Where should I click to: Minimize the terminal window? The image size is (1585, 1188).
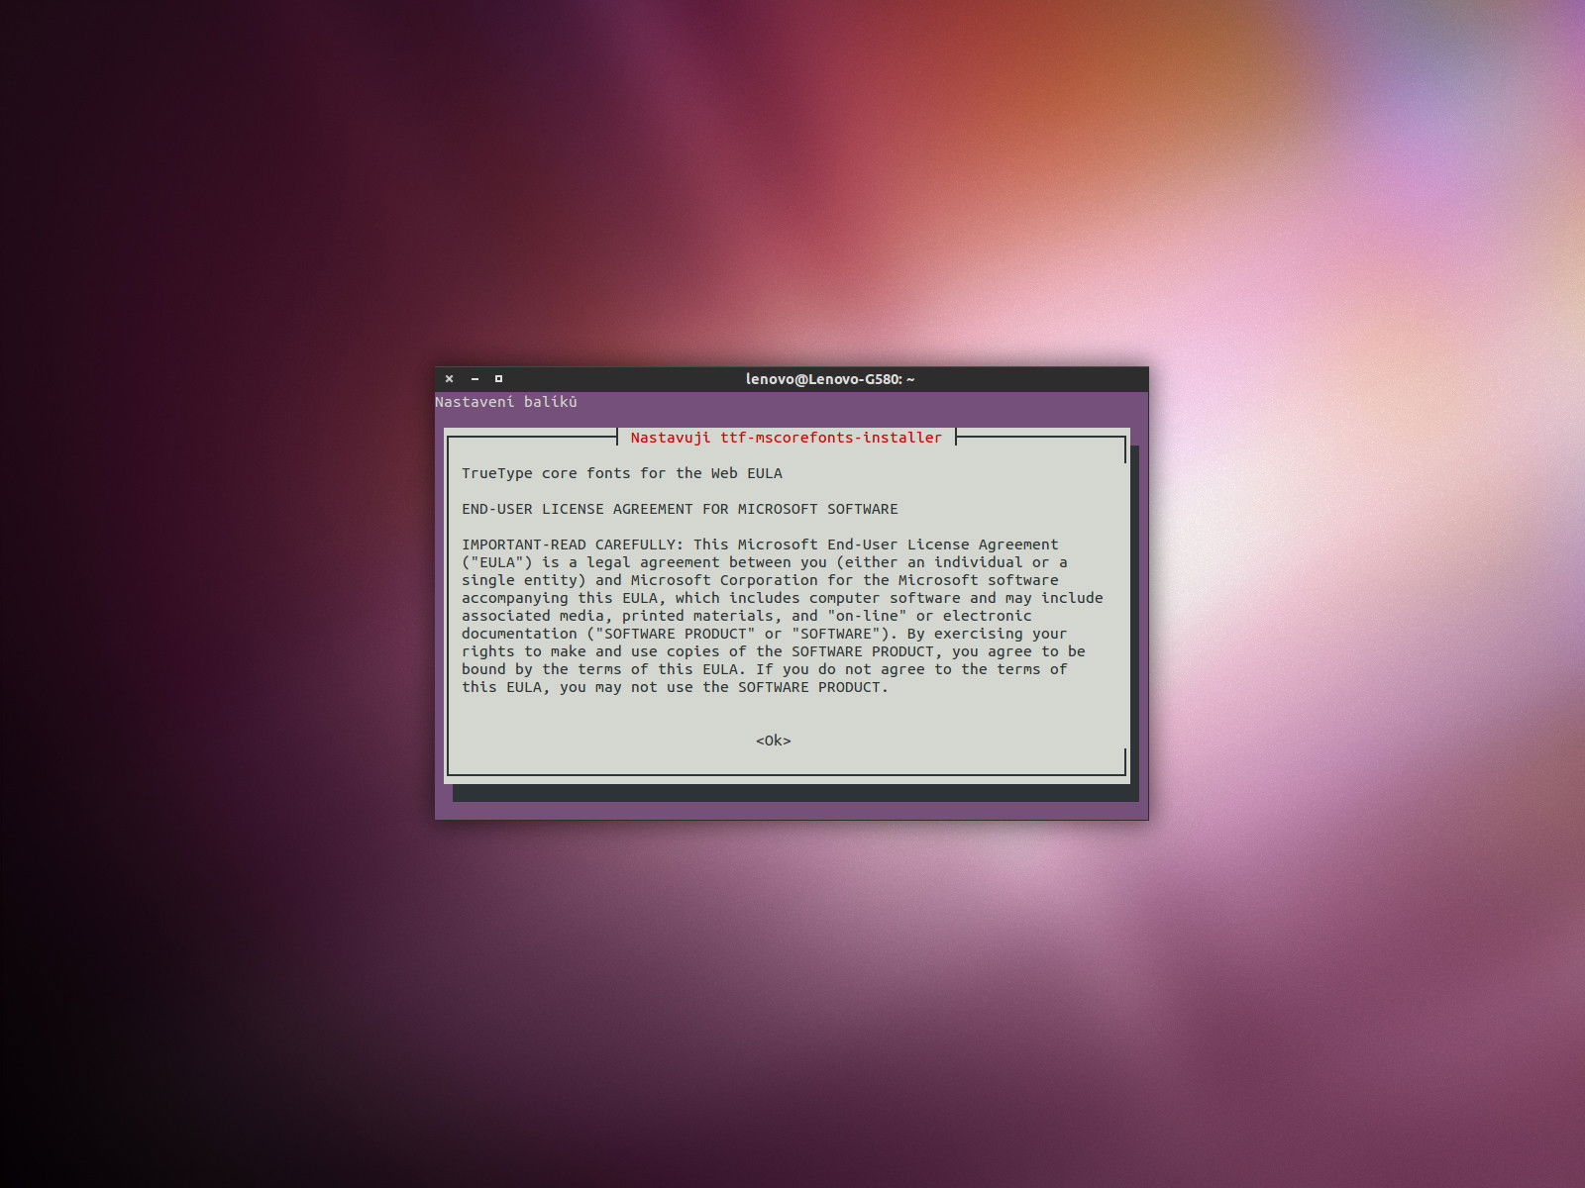(x=475, y=379)
